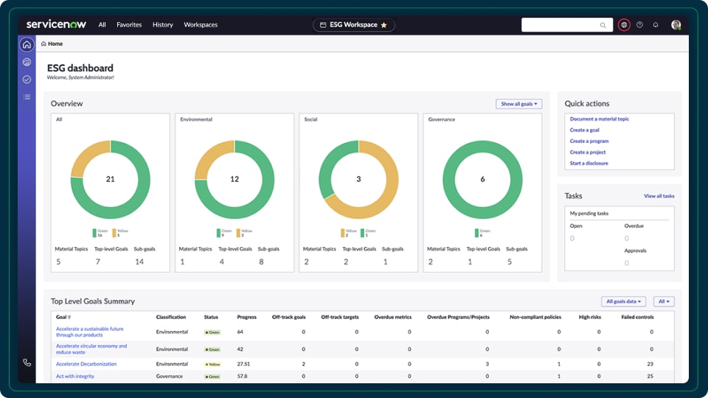
Task: Click Document a material topic link
Action: 600,119
